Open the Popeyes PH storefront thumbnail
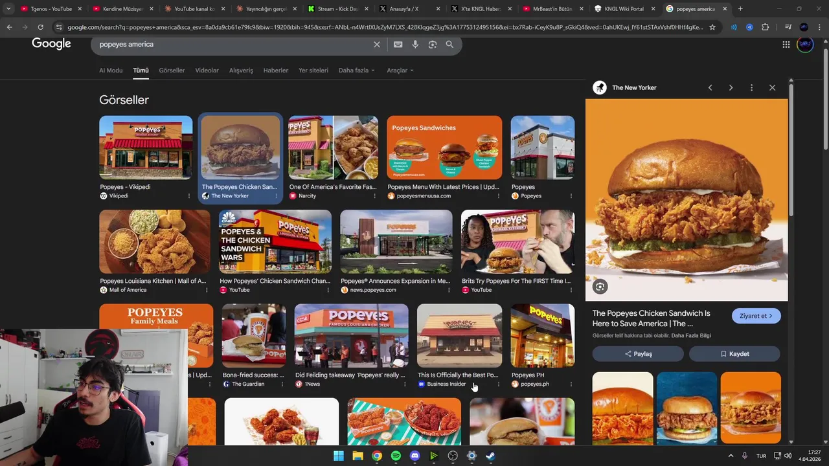The height and width of the screenshot is (466, 829). pyautogui.click(x=542, y=335)
